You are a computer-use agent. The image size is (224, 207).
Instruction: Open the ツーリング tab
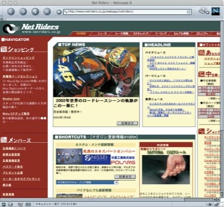pos(161,33)
